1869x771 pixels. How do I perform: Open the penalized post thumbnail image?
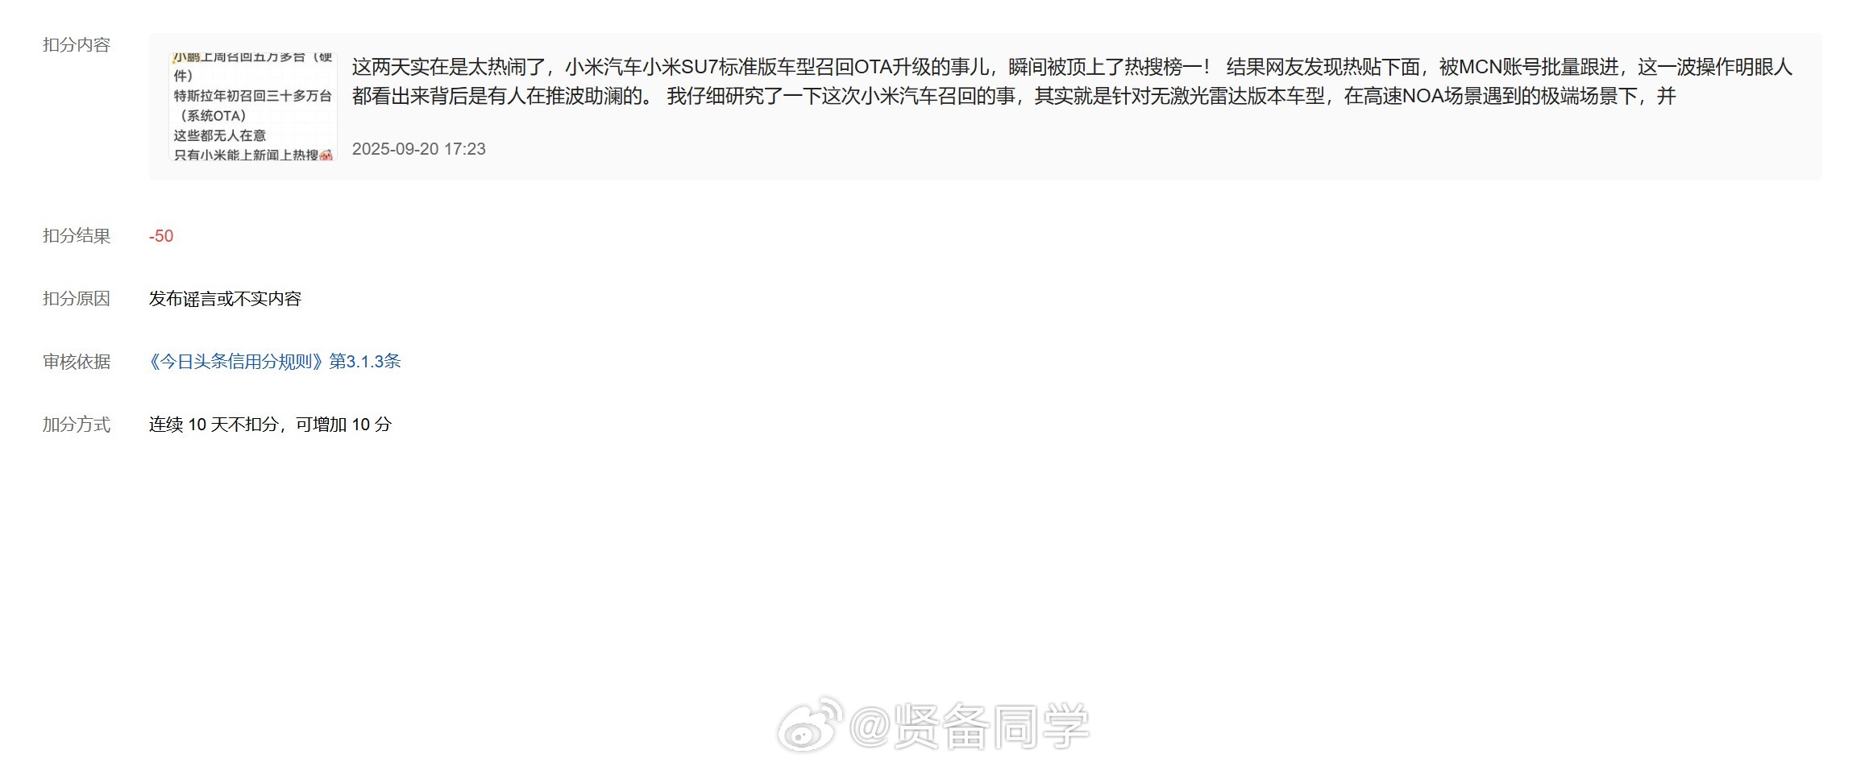(253, 107)
